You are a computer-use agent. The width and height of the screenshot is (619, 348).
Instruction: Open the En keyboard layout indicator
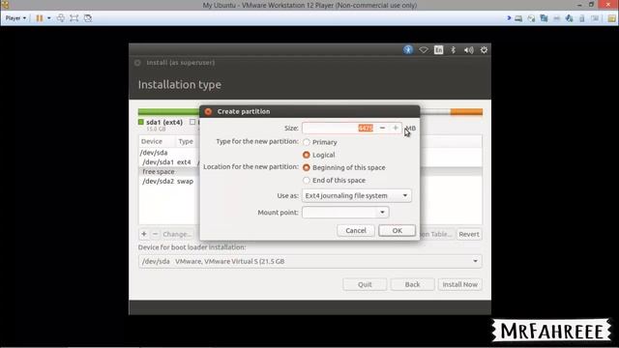(x=438, y=50)
